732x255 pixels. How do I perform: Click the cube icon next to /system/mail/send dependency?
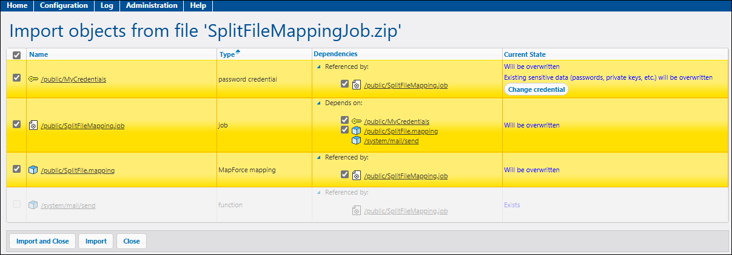[x=357, y=141]
